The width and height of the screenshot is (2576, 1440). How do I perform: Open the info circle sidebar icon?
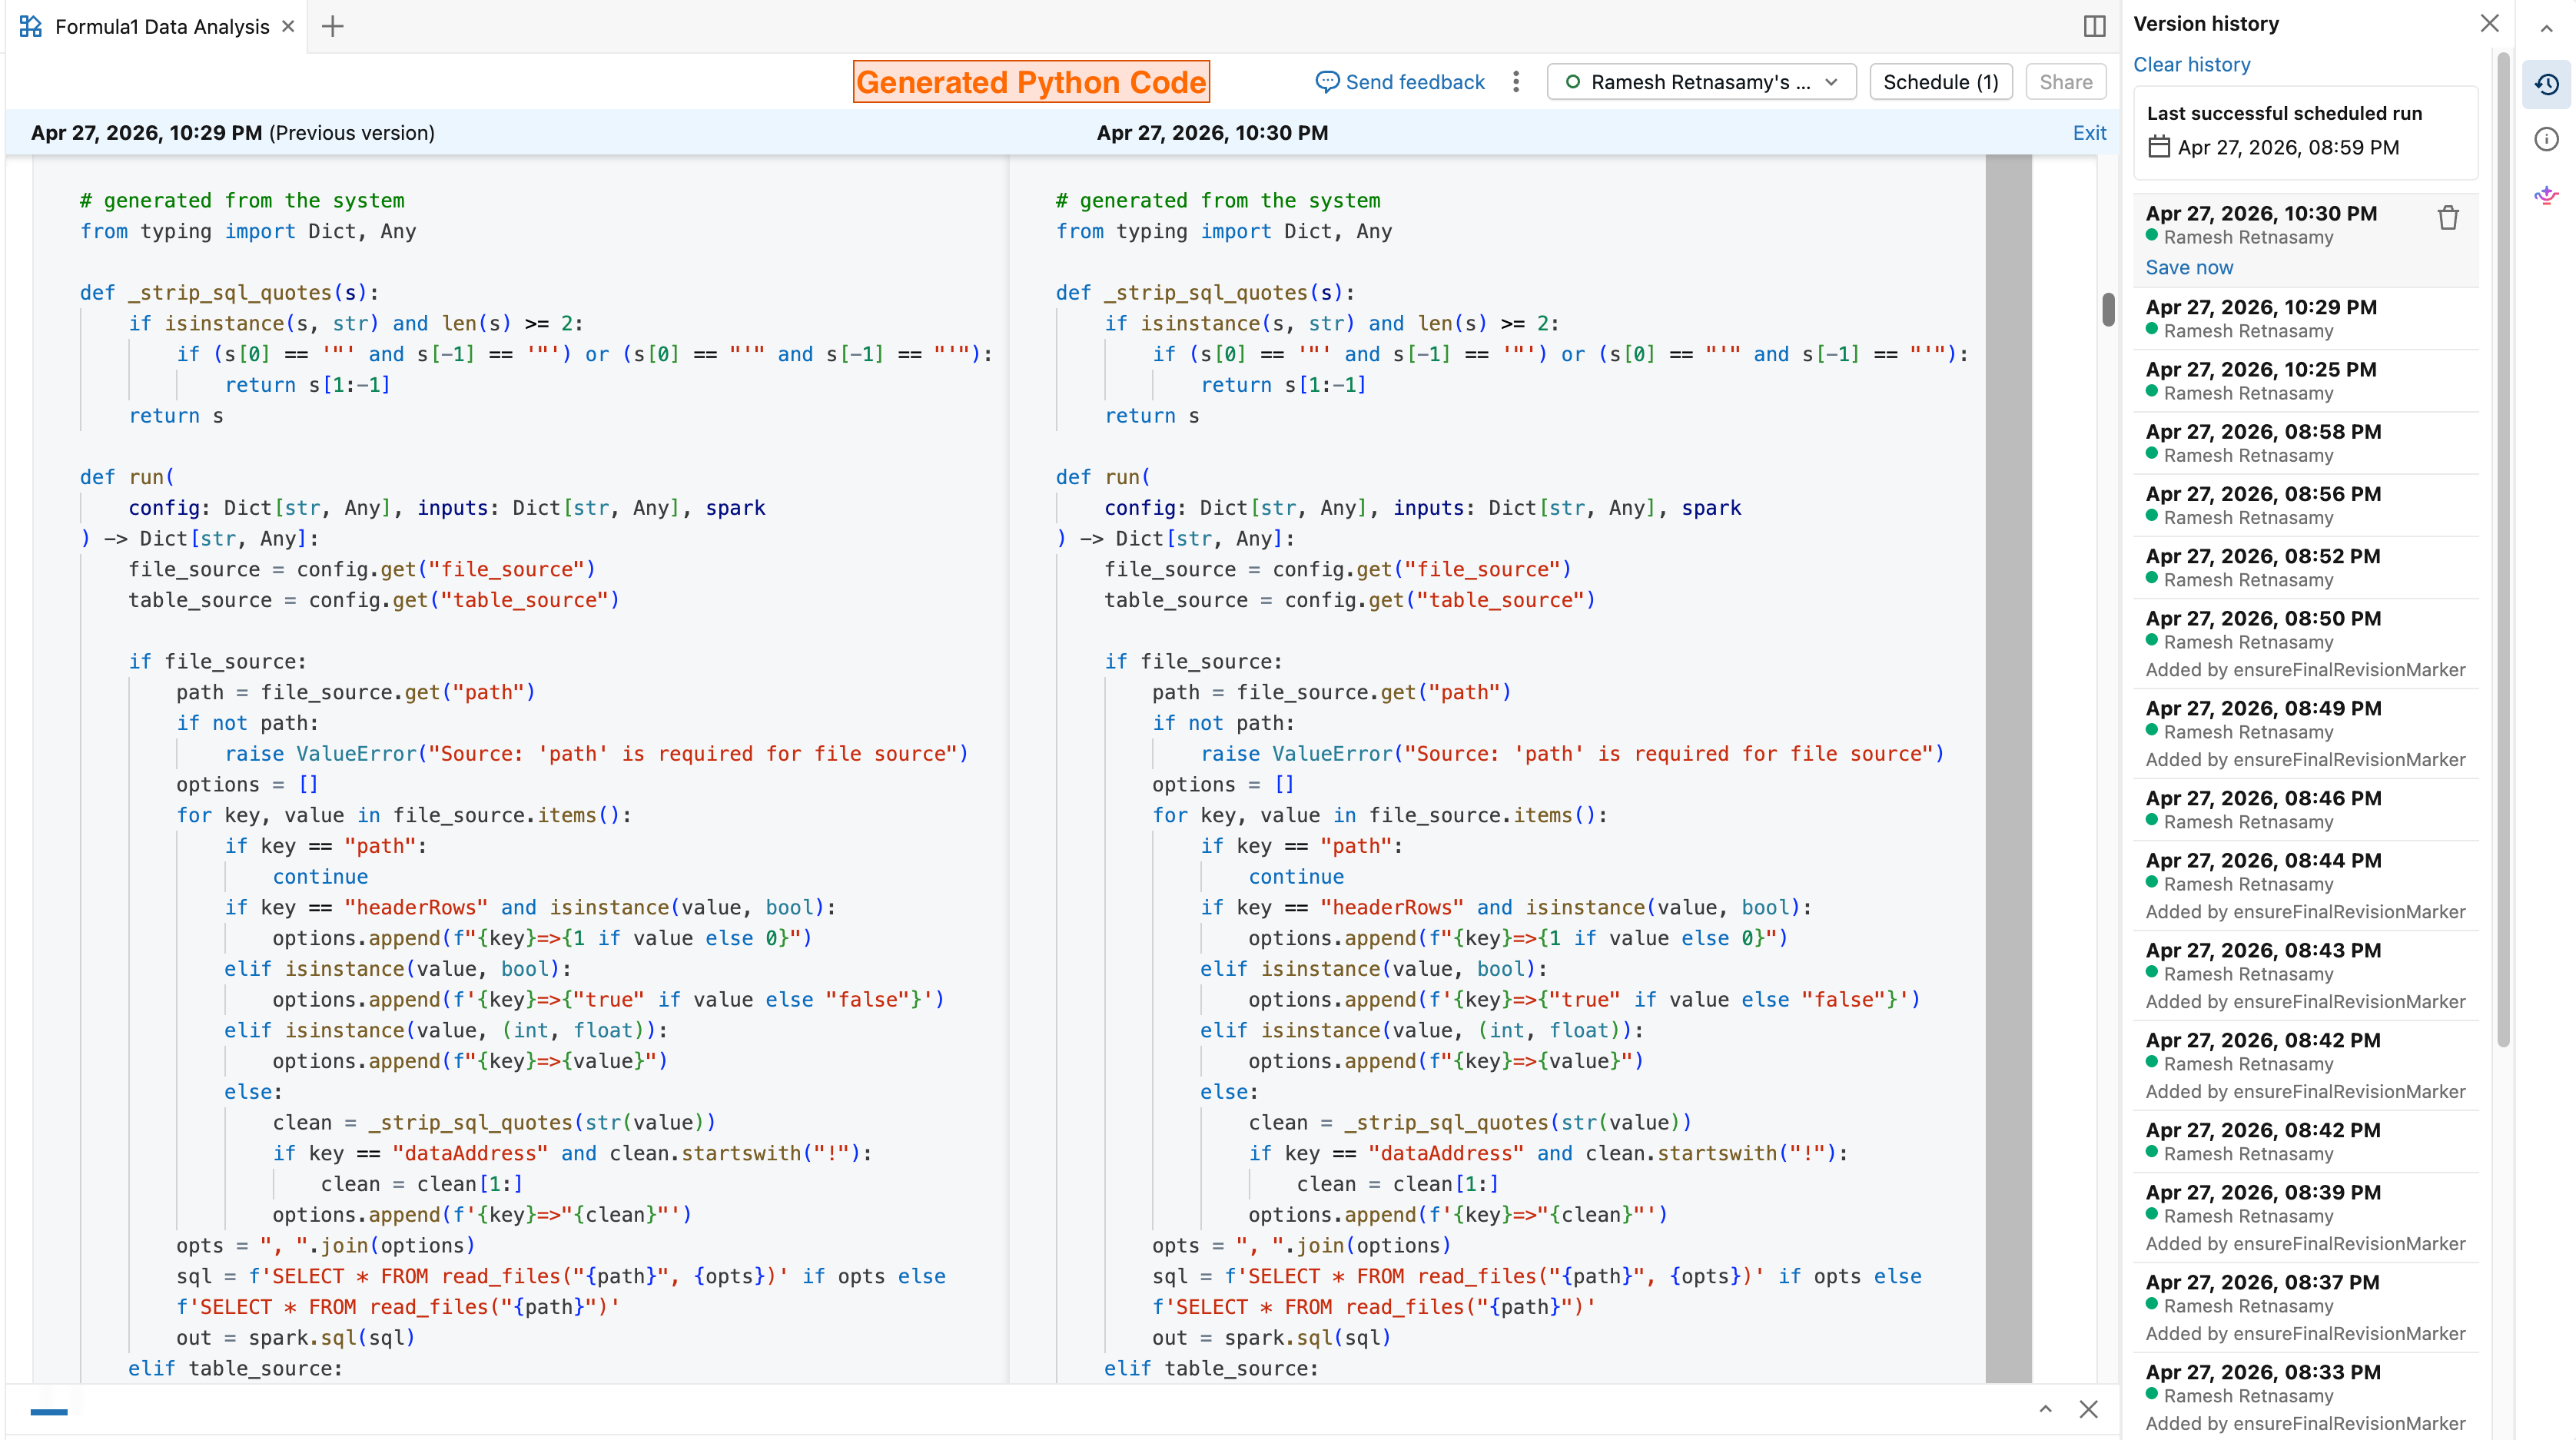2546,139
